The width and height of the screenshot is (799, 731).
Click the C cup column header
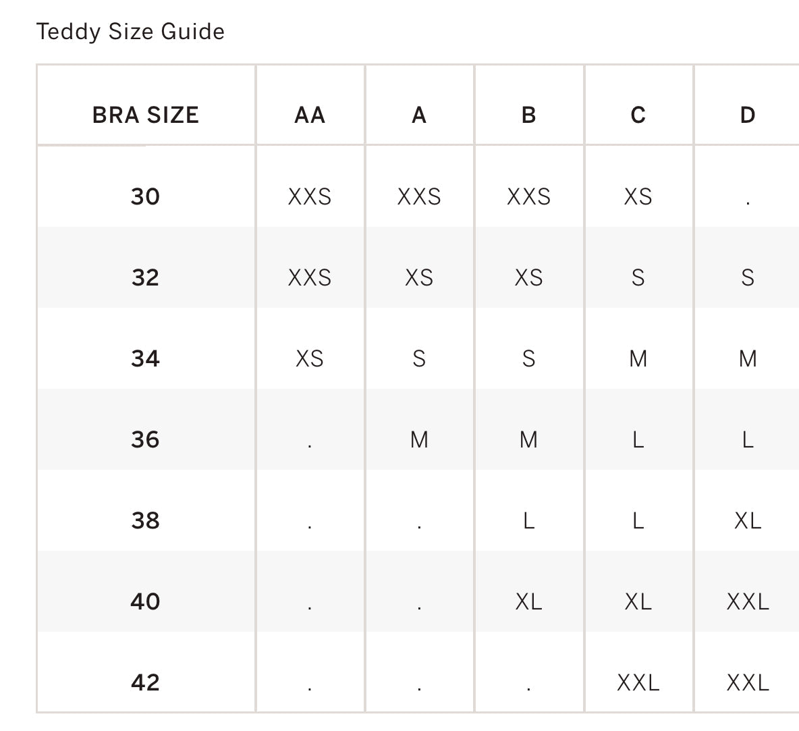638,115
